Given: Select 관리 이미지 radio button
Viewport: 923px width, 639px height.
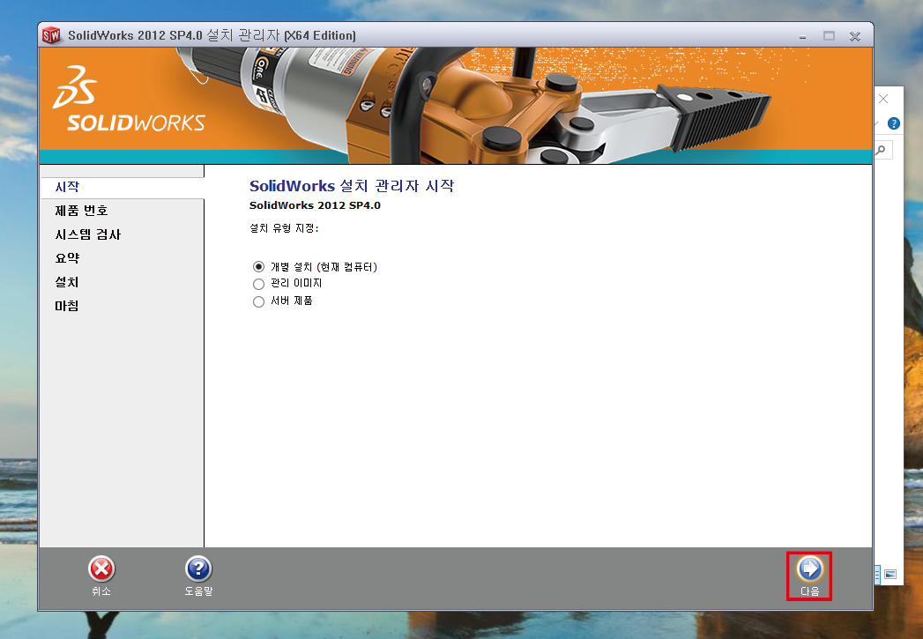Looking at the screenshot, I should coord(258,284).
